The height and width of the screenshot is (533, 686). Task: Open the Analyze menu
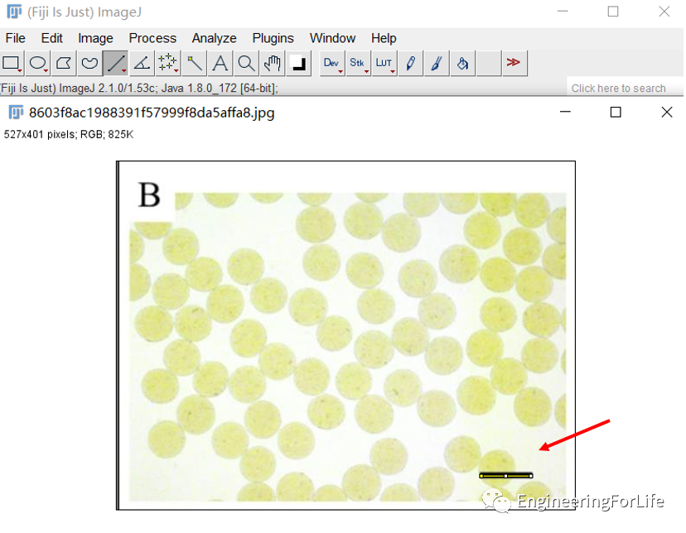[x=214, y=38]
